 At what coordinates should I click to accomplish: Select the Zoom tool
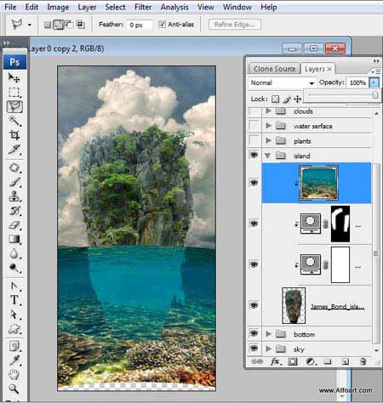(14, 389)
